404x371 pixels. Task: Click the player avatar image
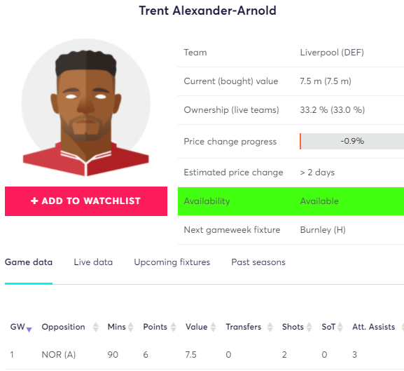click(x=86, y=107)
